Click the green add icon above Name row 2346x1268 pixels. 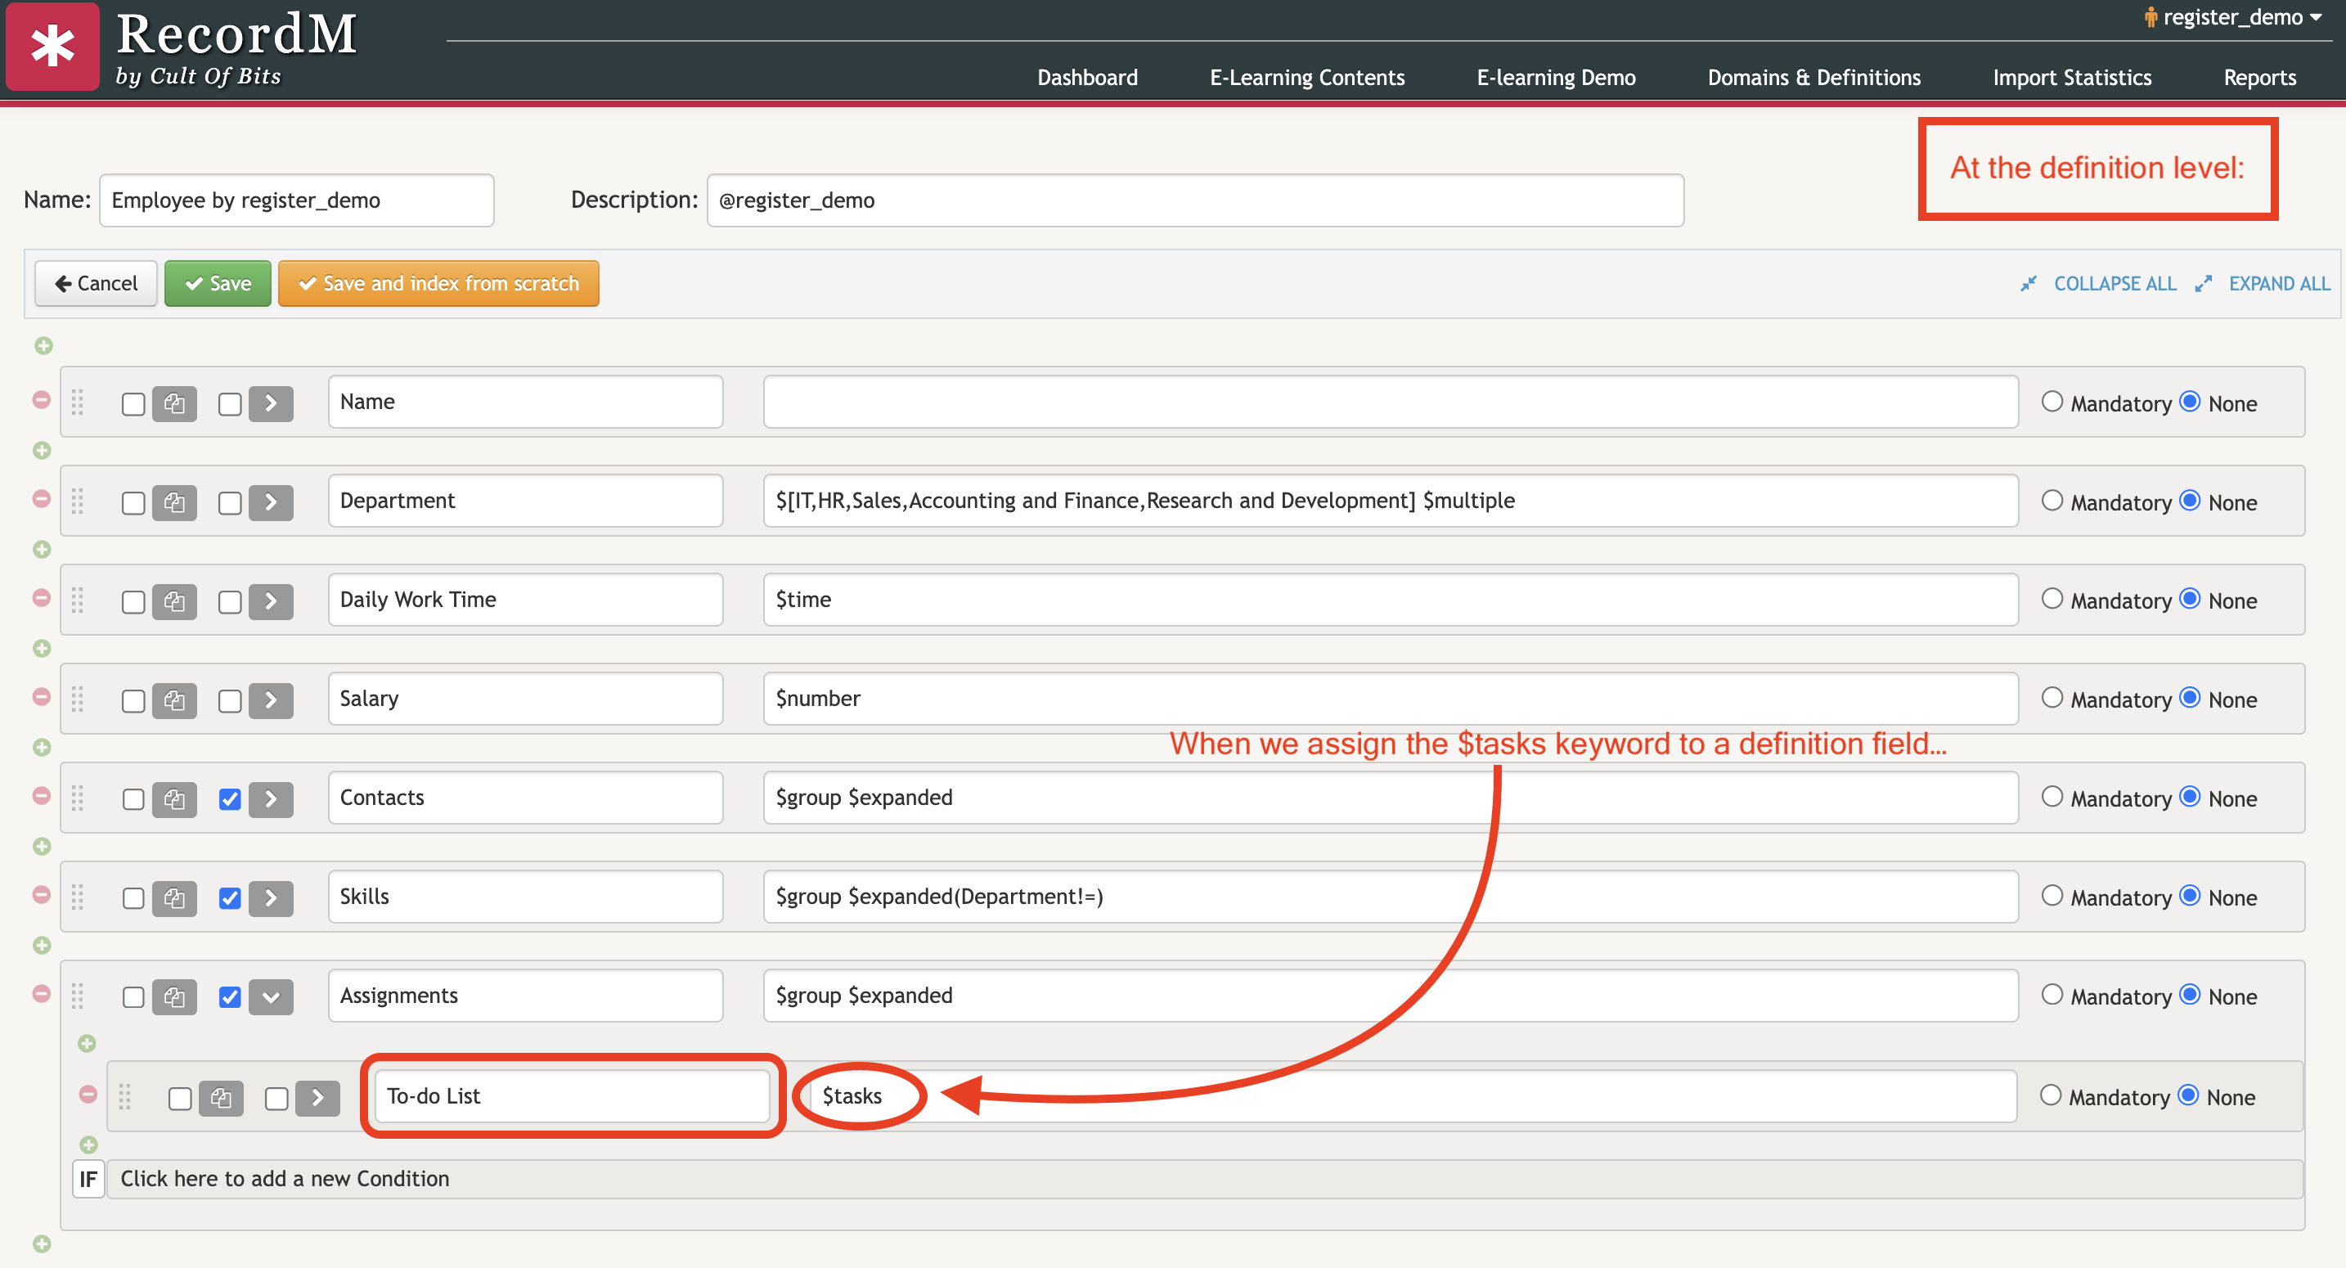pos(43,345)
